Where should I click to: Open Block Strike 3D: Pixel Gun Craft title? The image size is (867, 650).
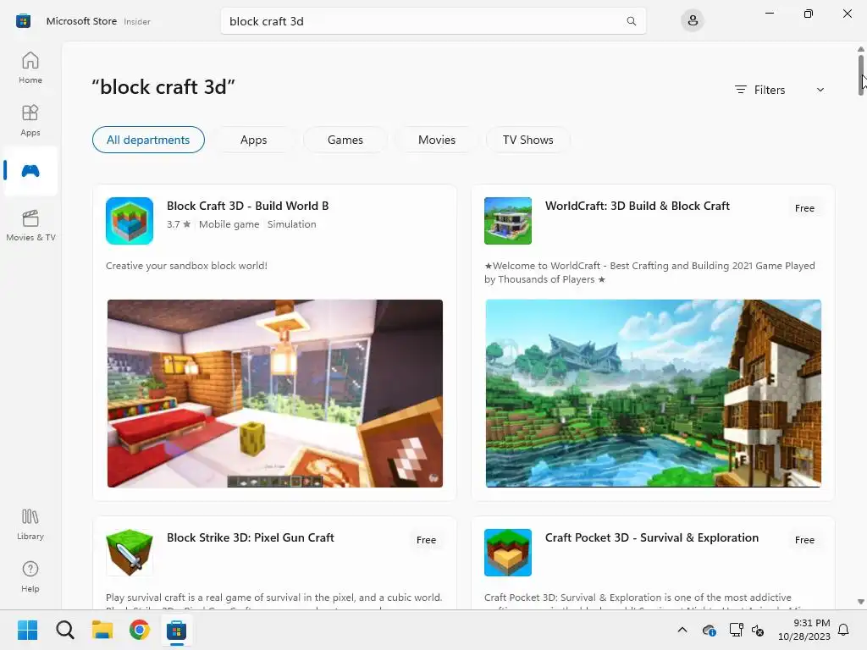tap(251, 537)
